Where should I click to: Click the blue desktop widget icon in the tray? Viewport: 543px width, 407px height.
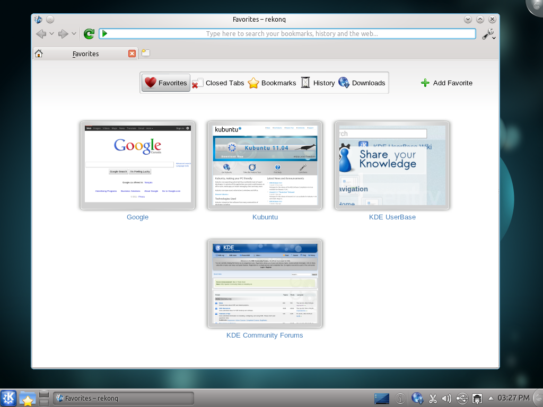tap(382, 399)
